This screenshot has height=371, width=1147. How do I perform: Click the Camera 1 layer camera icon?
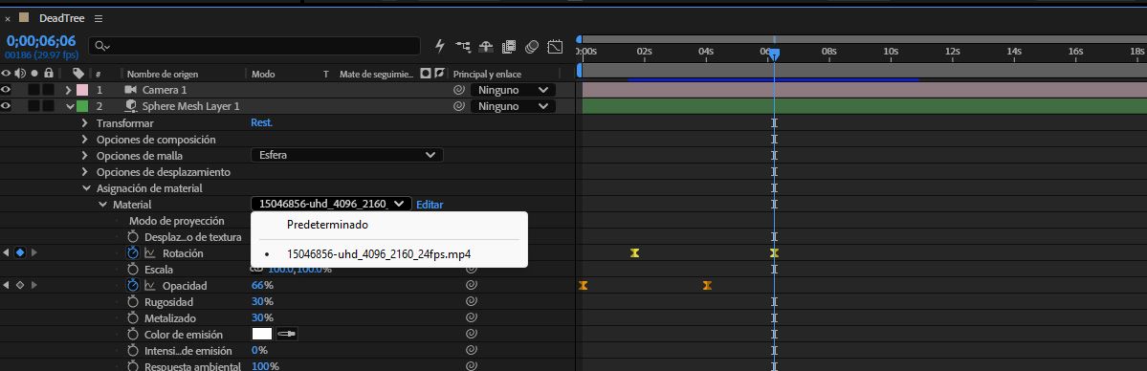[131, 90]
